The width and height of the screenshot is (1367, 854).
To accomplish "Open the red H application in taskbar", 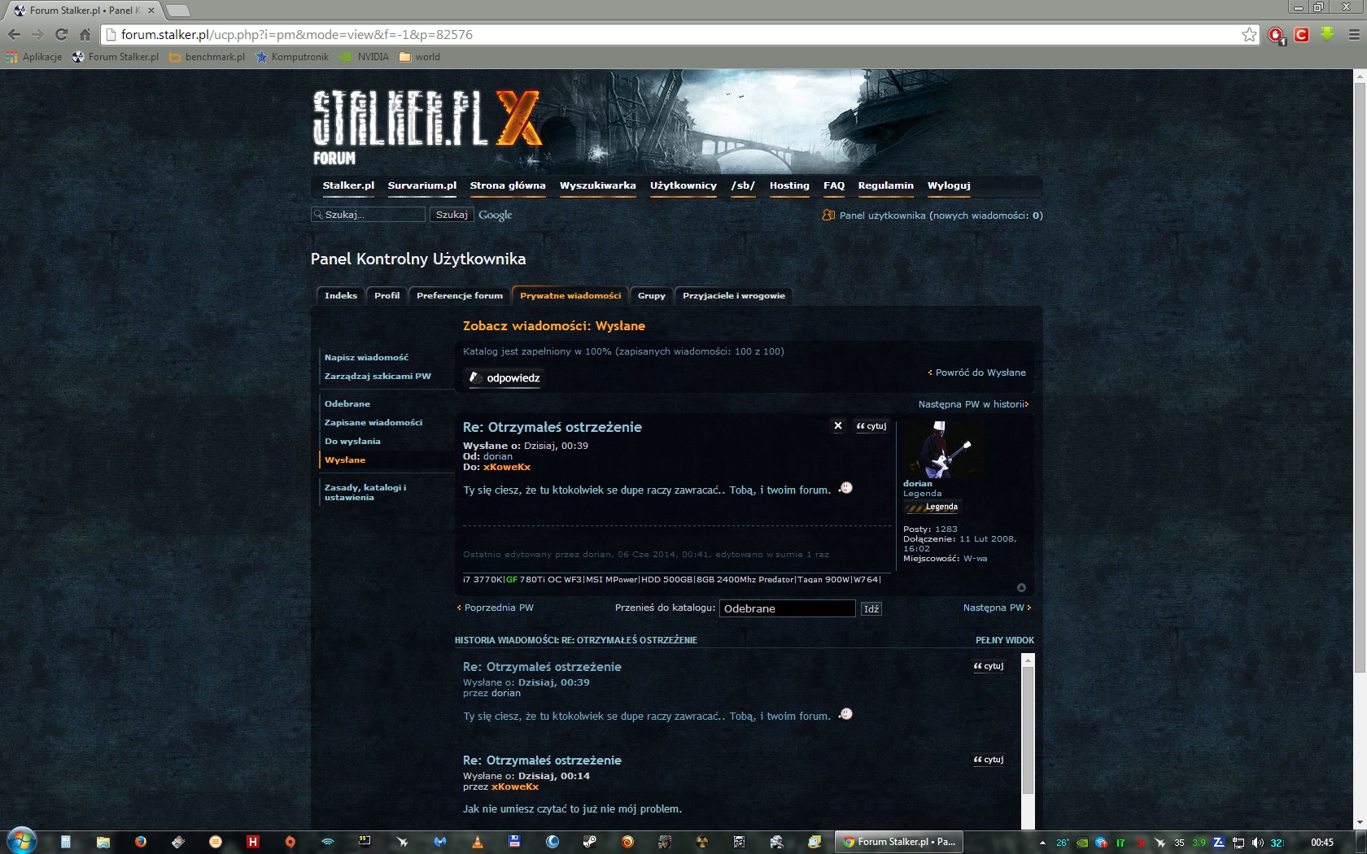I will click(252, 842).
